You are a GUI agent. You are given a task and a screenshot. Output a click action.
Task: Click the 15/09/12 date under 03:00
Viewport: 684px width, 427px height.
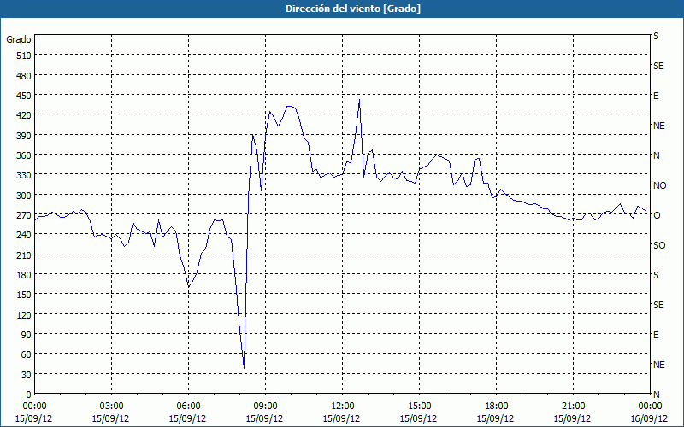pyautogui.click(x=112, y=418)
